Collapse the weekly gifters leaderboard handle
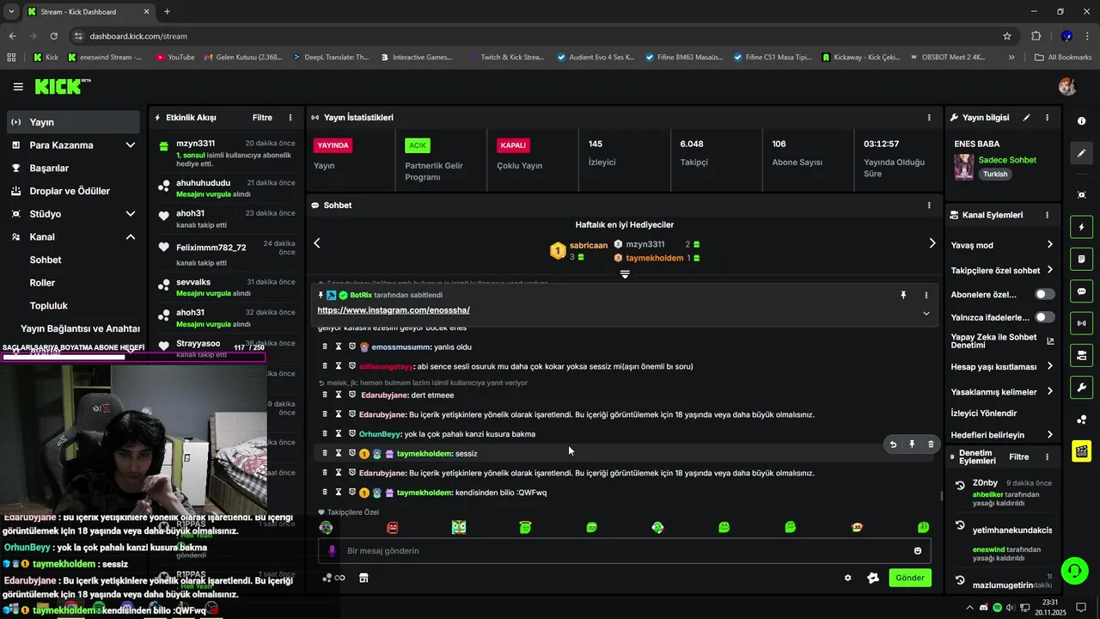This screenshot has width=1100, height=619. 625,274
